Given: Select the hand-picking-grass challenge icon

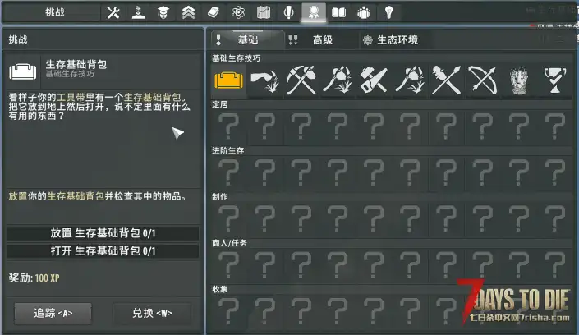Looking at the screenshot, I should [264, 80].
